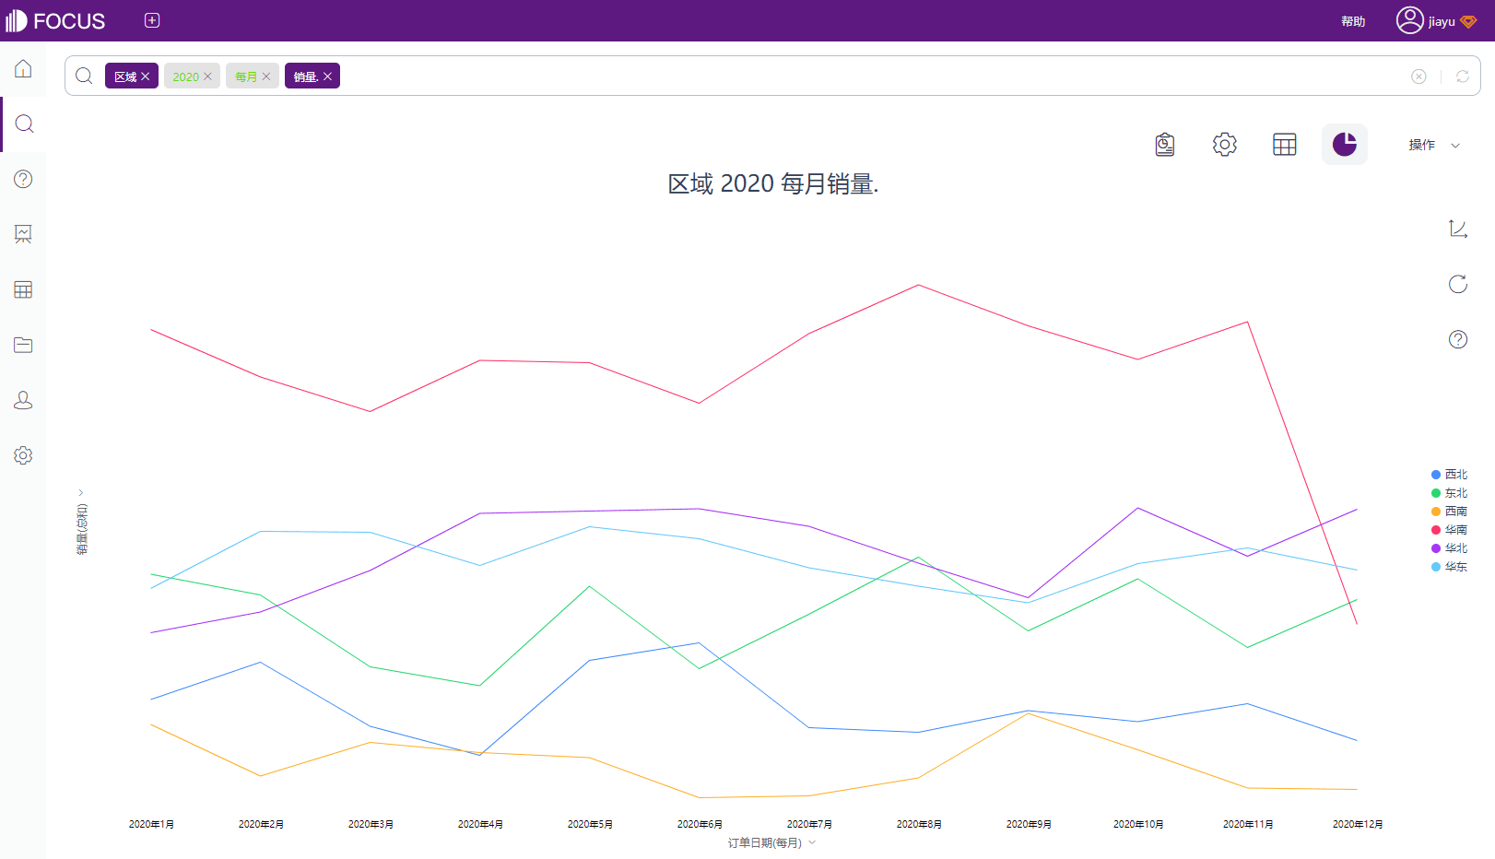Open the jiayu user avatar
1495x859 pixels.
(x=1409, y=20)
